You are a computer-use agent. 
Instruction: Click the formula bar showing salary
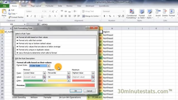(109, 24)
